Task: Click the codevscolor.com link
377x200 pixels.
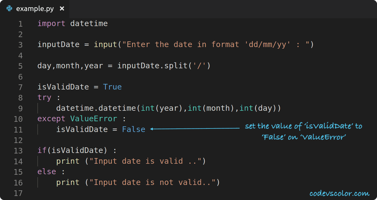Action: coord(339,193)
